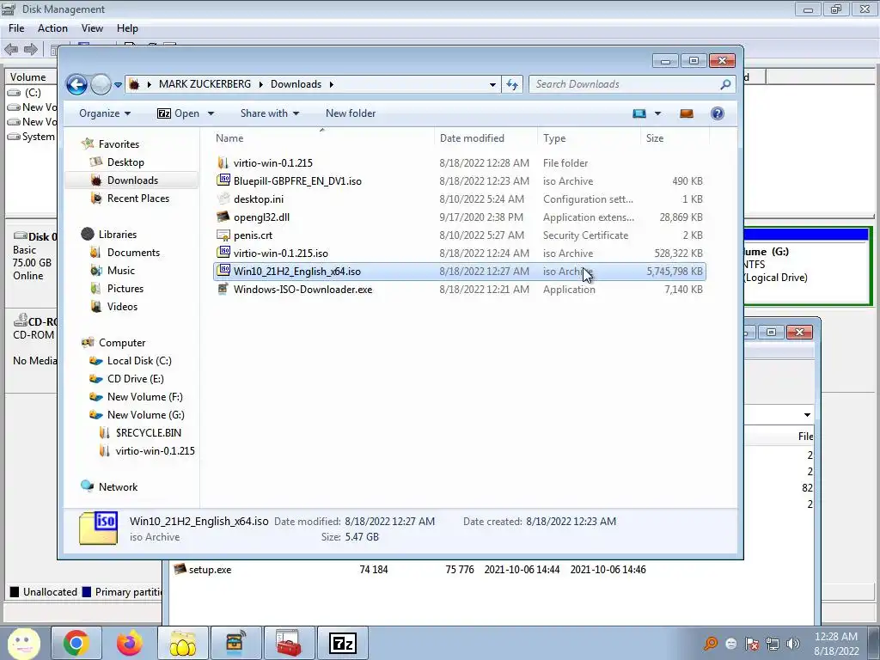Open the Documents library

[133, 253]
